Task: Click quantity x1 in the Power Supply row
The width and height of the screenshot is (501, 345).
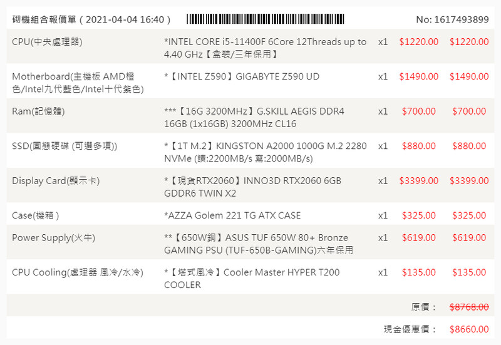Action: [383, 238]
